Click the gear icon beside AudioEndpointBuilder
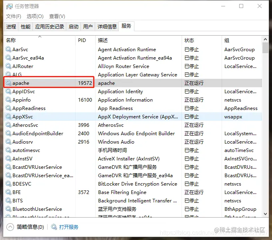 (8, 133)
